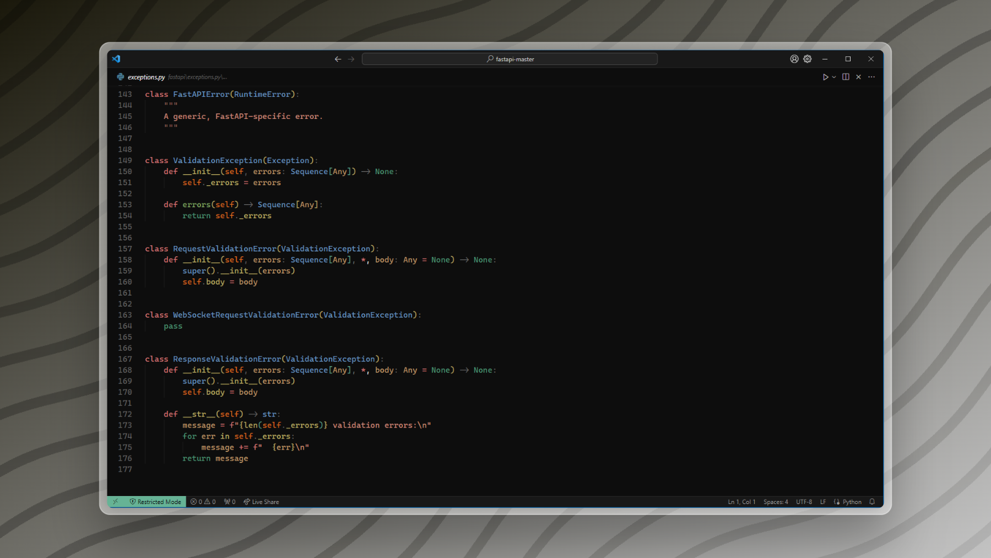991x558 pixels.
Task: Open the fastapi-master search box
Action: point(510,59)
